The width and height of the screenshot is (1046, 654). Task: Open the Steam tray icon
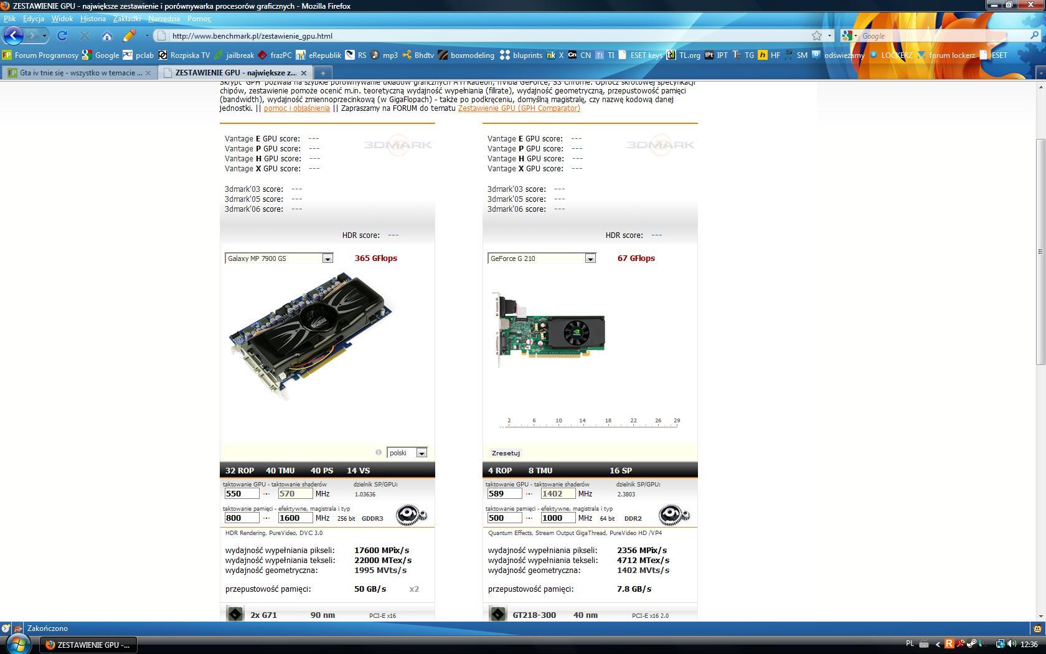[971, 644]
